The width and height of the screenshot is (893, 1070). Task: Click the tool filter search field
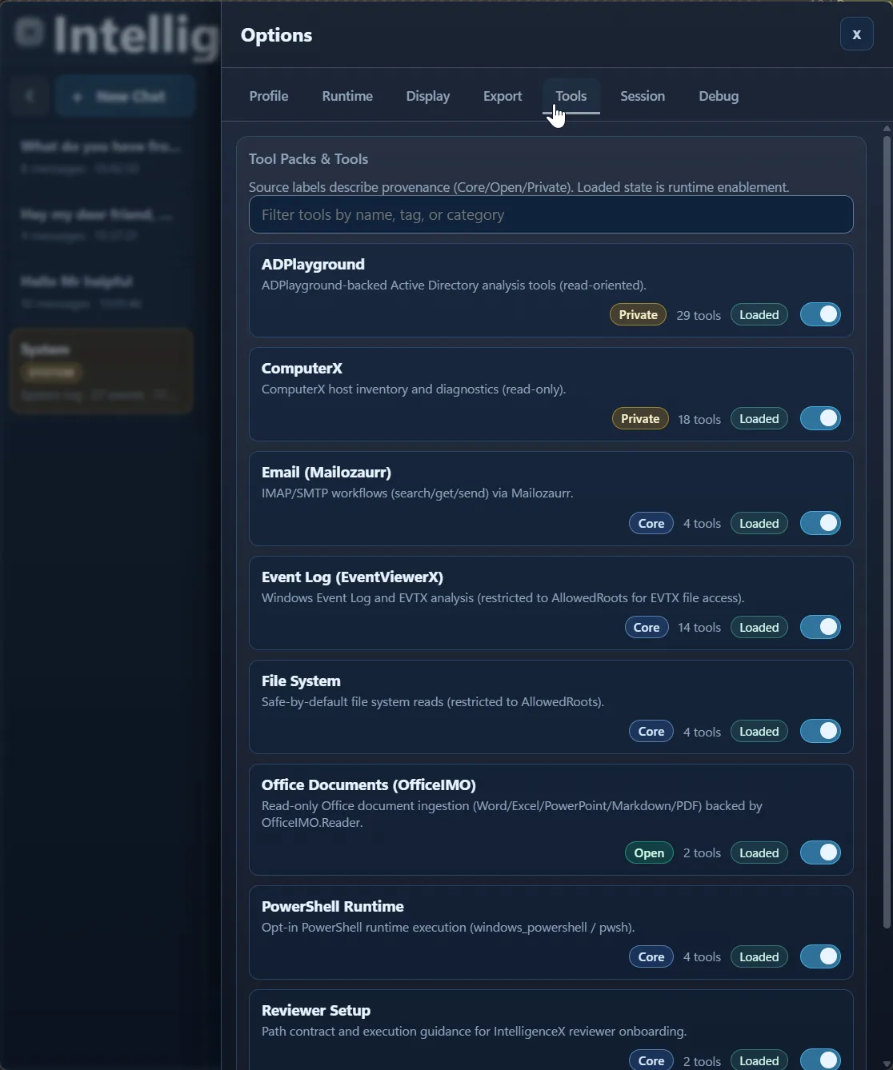point(551,214)
